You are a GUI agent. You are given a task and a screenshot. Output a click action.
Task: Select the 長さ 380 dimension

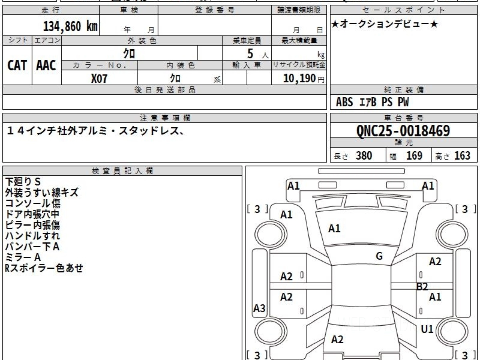point(353,156)
